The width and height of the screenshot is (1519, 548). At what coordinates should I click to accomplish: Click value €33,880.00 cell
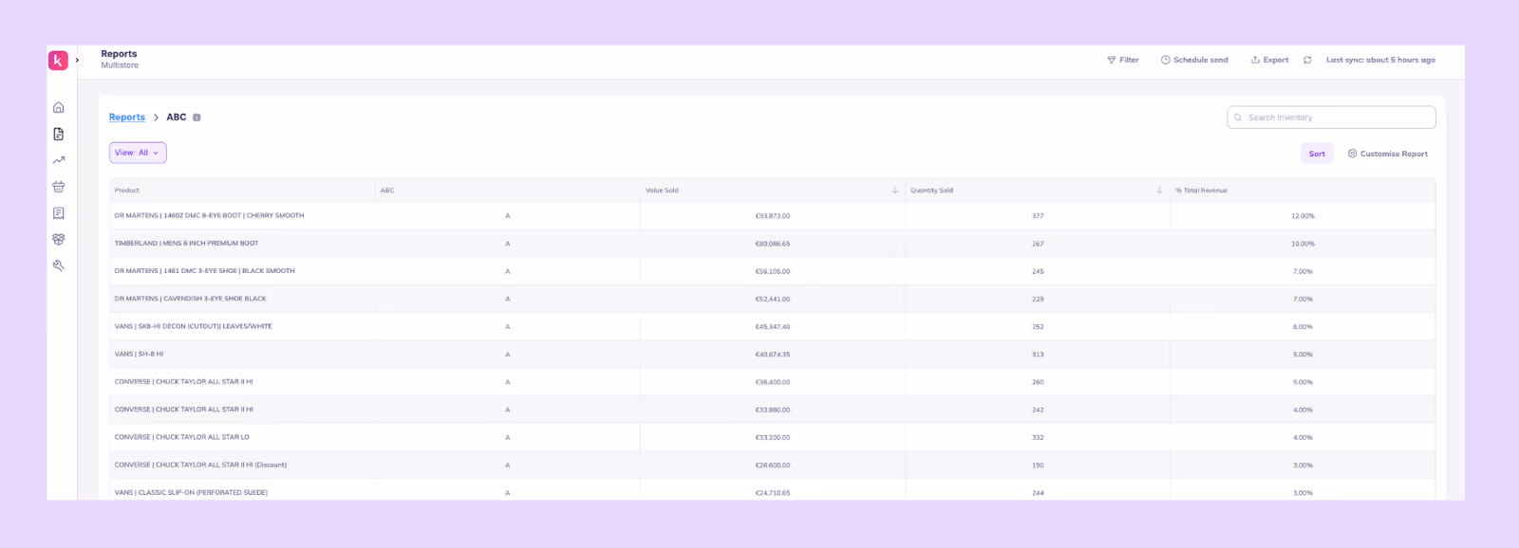(x=773, y=410)
